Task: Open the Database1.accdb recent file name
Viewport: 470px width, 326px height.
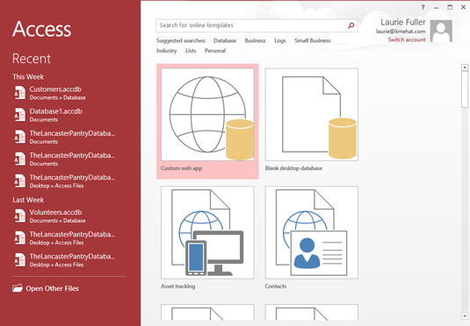Action: point(55,111)
